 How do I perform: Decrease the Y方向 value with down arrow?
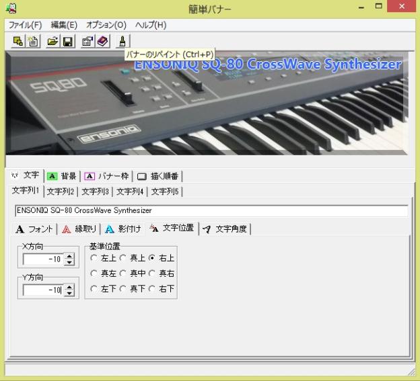pyautogui.click(x=68, y=293)
